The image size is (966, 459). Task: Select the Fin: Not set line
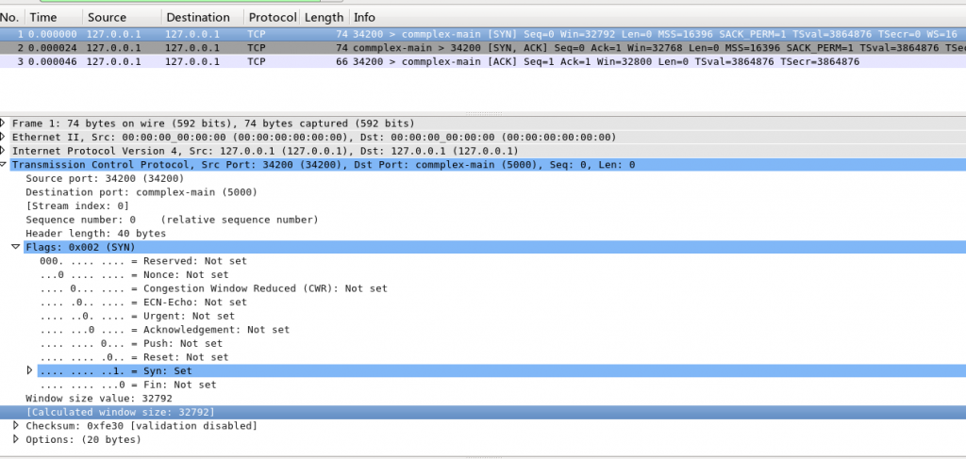127,385
